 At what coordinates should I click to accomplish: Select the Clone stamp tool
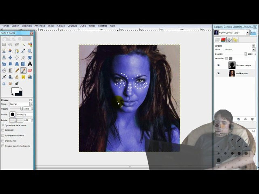coord(17,77)
